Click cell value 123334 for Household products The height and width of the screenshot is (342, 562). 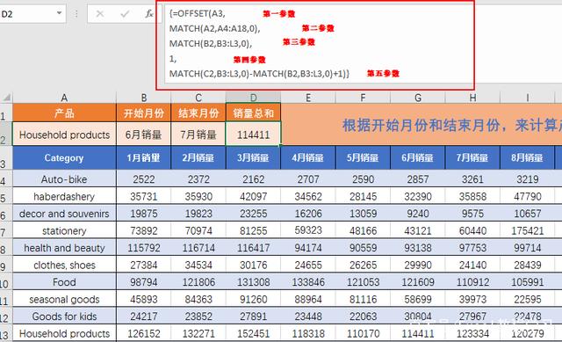pos(472,333)
